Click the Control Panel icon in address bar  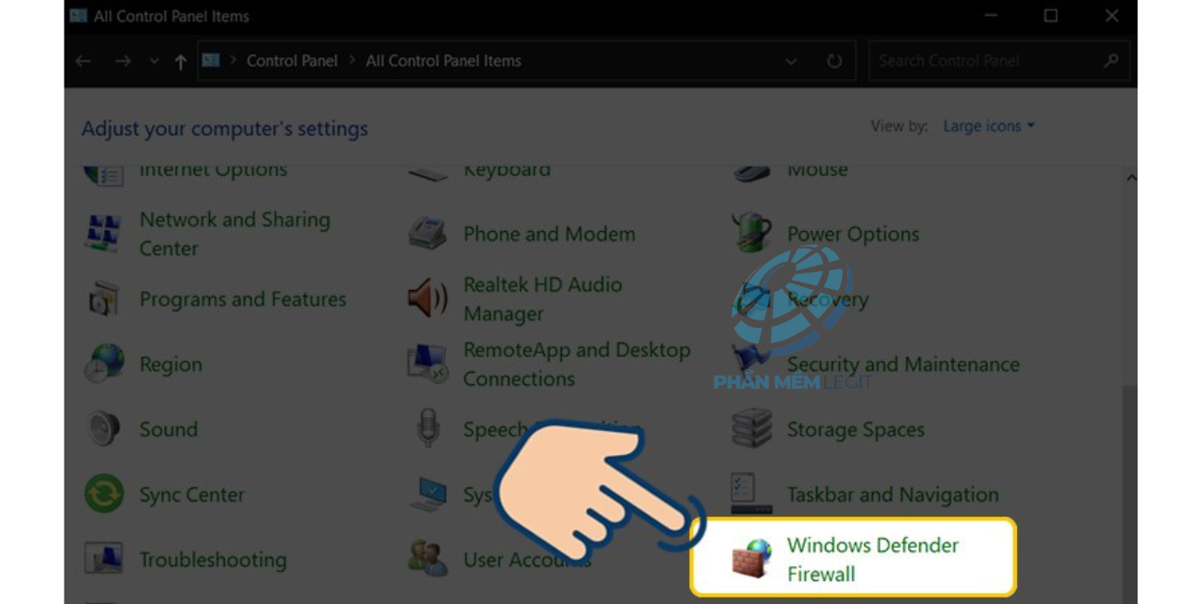tap(211, 61)
